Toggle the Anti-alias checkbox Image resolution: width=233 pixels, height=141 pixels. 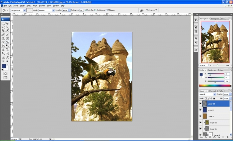tap(85, 10)
